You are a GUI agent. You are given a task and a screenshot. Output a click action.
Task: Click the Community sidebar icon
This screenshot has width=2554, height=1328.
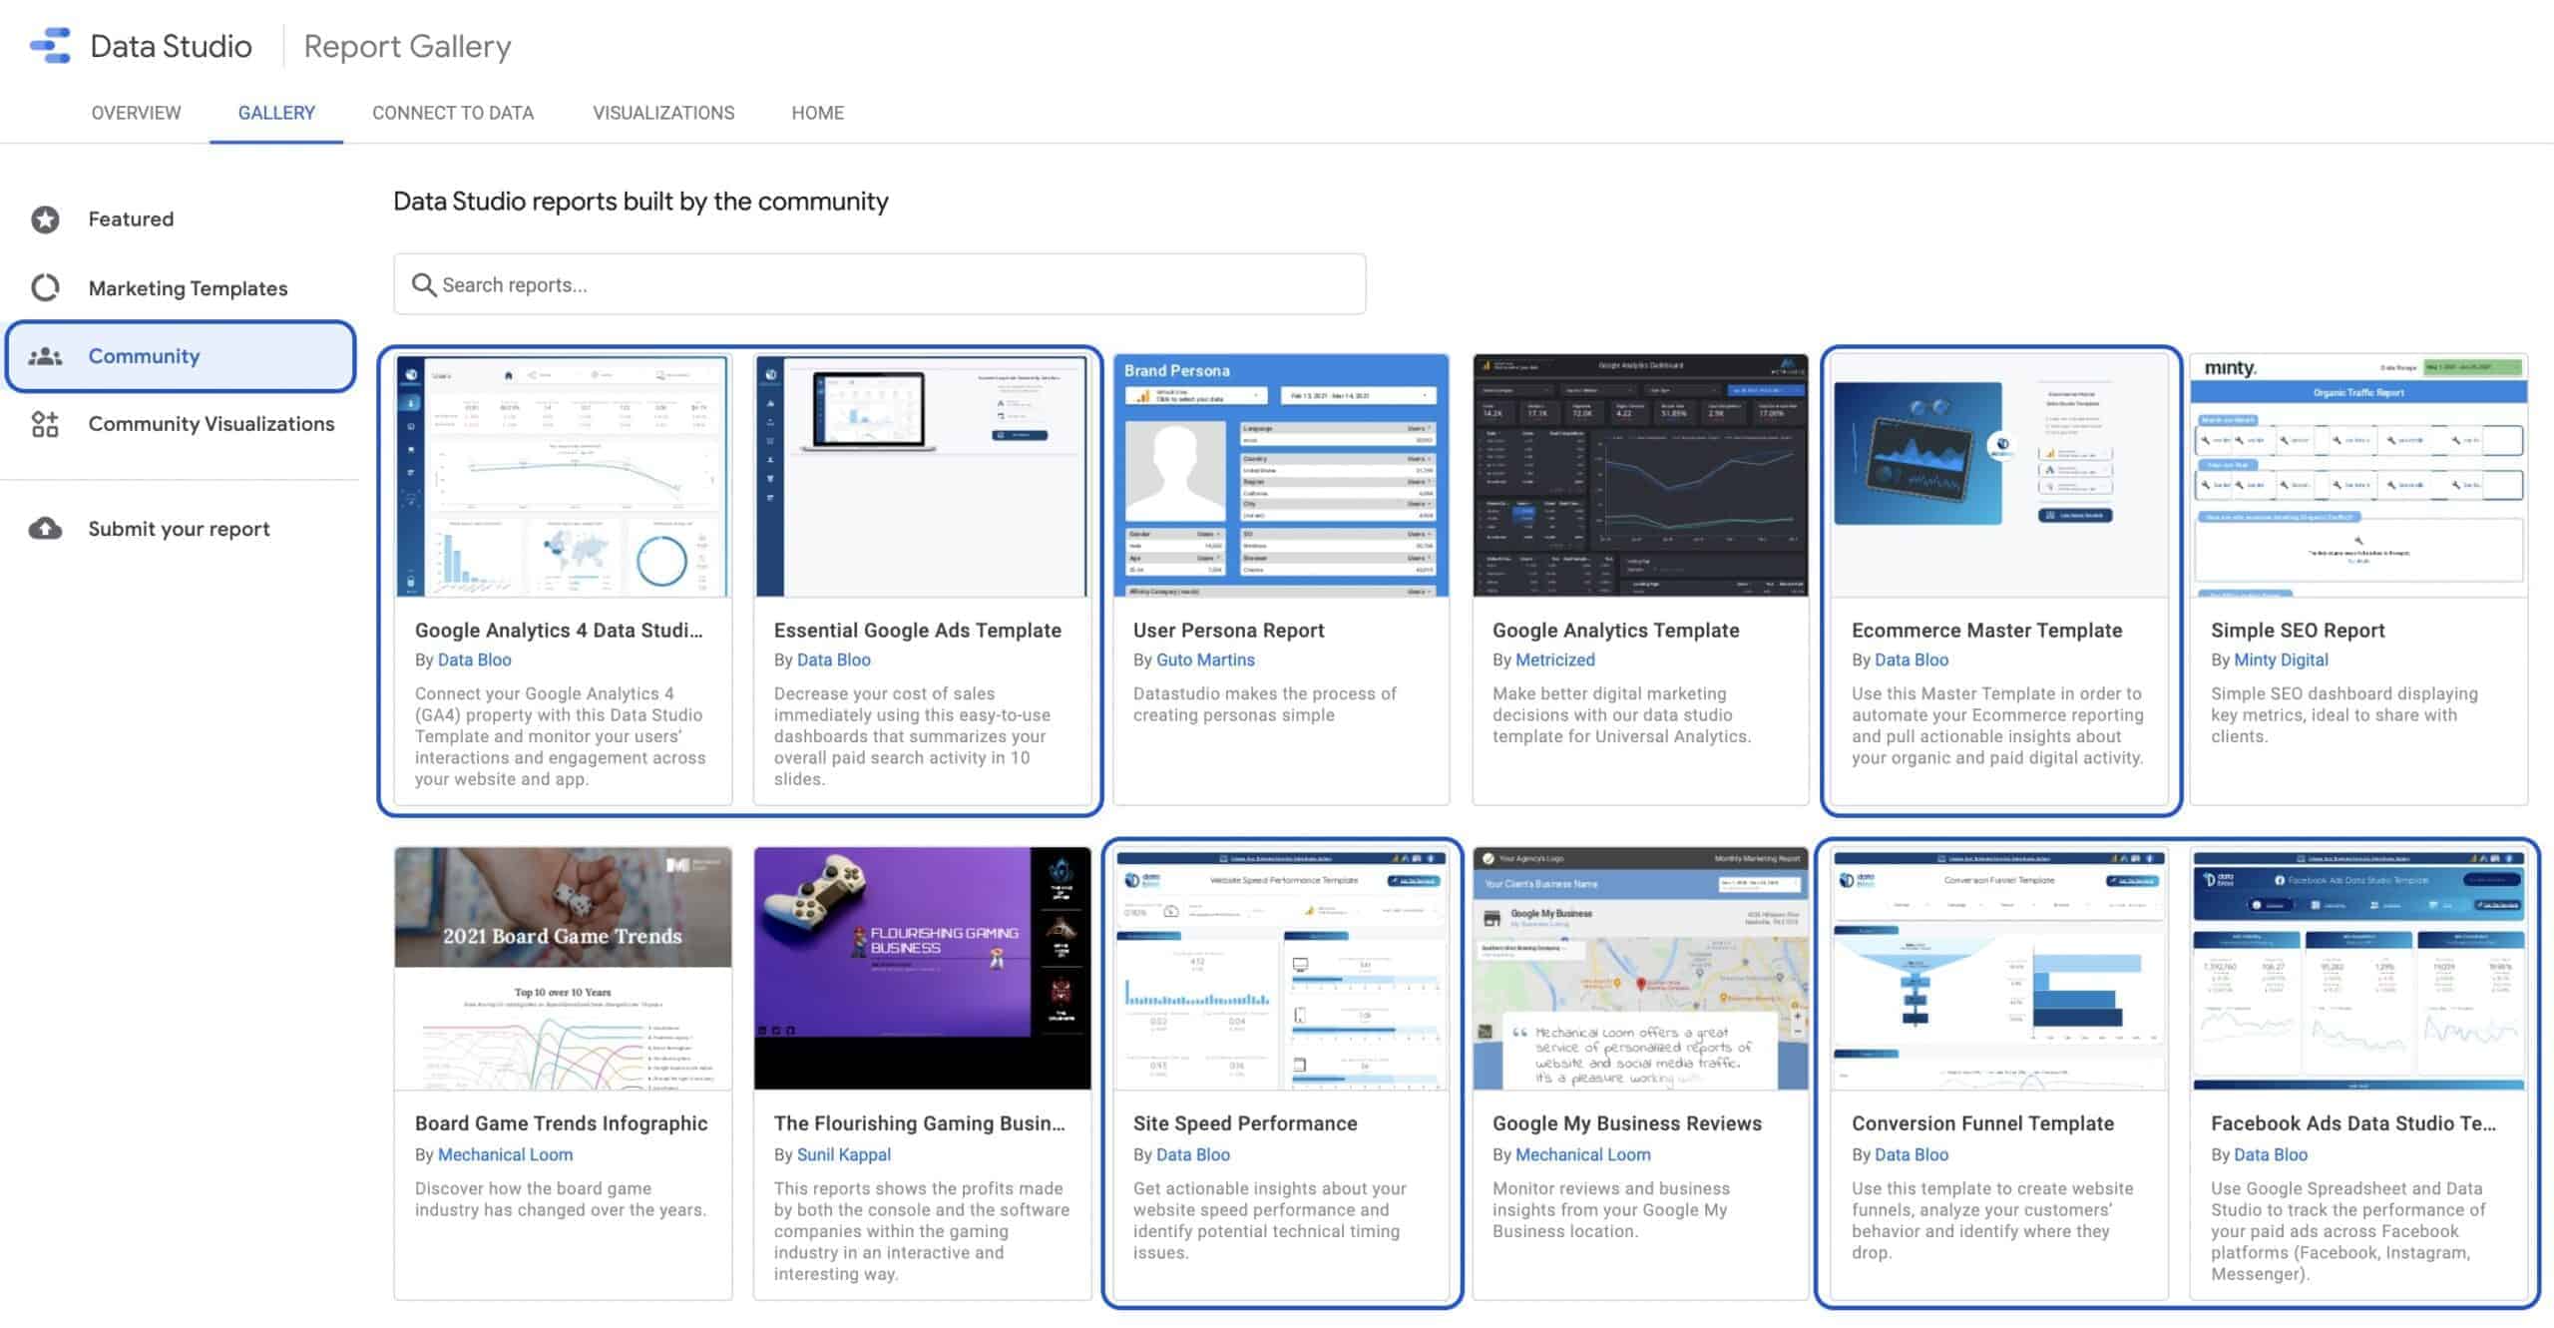tap(46, 355)
